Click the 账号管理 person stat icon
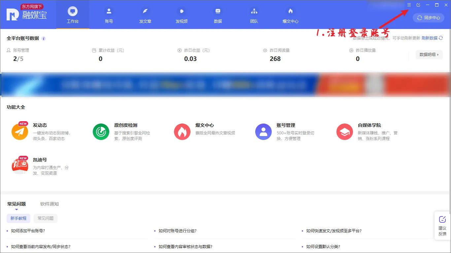 [x=9, y=50]
